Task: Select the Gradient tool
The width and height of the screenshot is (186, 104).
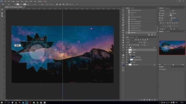Action: [x=123, y=38]
